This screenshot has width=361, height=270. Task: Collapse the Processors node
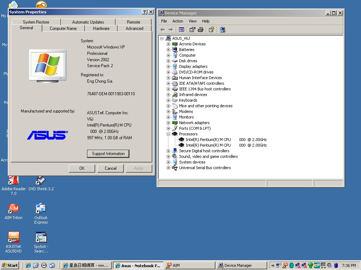point(168,134)
